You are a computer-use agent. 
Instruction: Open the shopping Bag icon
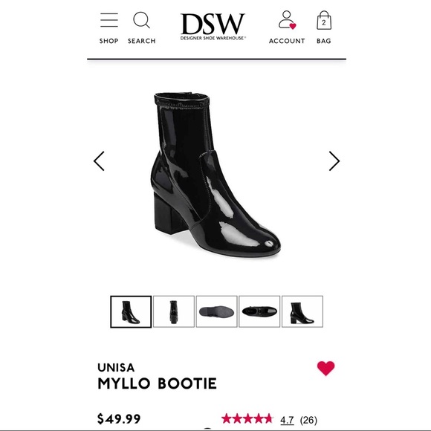[x=324, y=20]
